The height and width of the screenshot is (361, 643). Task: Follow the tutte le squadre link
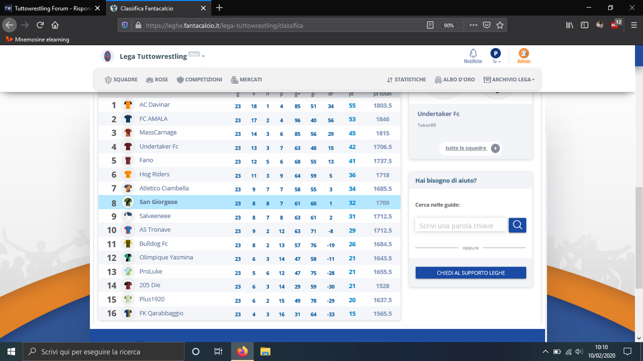[466, 148]
